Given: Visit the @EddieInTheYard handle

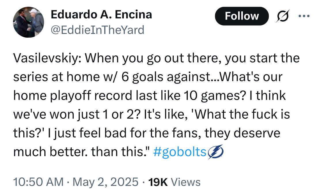Looking at the screenshot, I should (97, 30).
